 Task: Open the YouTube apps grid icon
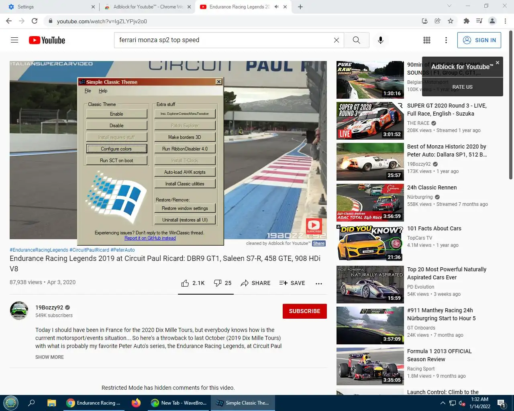click(x=427, y=40)
